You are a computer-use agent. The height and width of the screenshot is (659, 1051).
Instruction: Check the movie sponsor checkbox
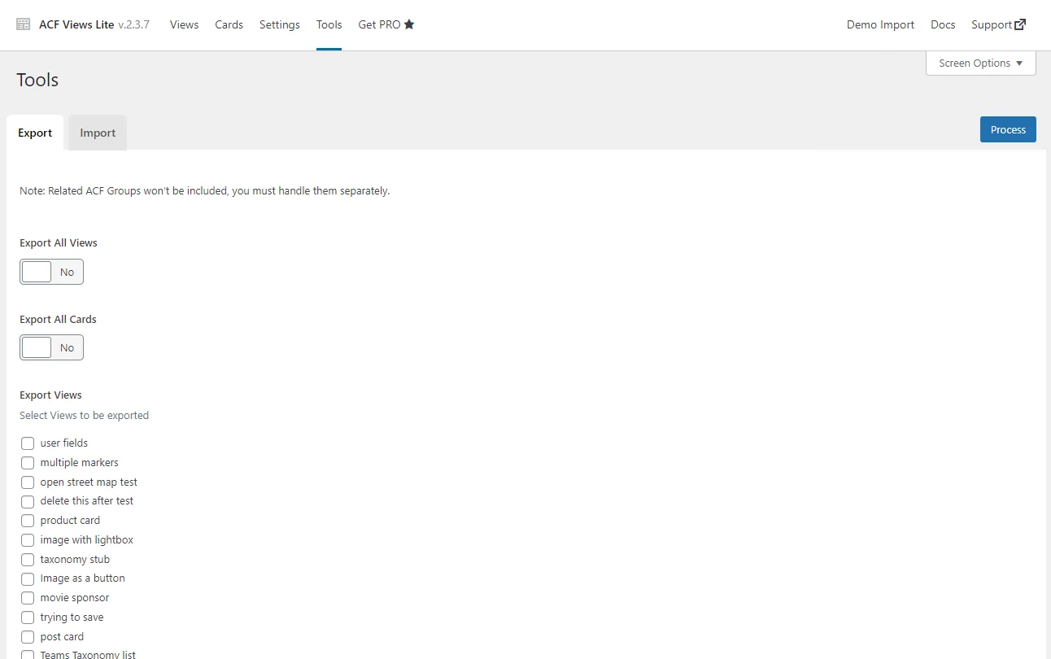click(28, 598)
